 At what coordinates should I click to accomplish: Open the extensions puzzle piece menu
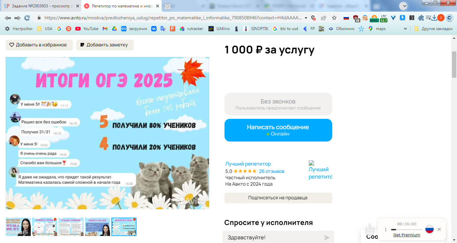click(421, 18)
